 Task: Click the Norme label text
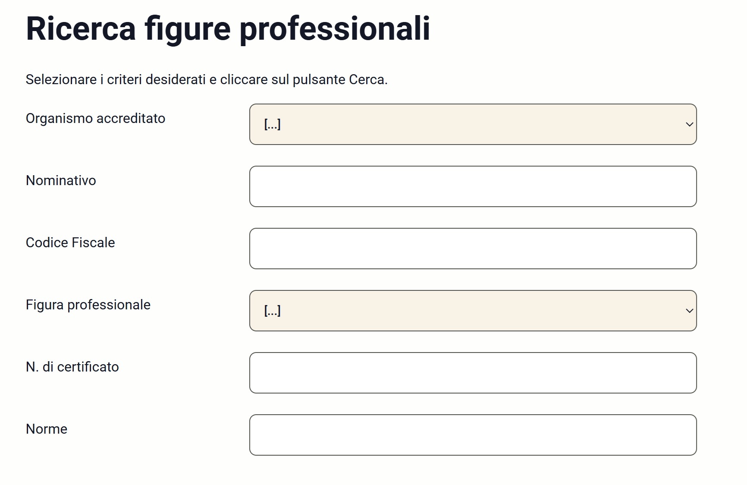coord(47,429)
